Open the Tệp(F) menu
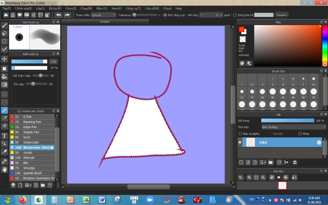 pyautogui.click(x=6, y=8)
